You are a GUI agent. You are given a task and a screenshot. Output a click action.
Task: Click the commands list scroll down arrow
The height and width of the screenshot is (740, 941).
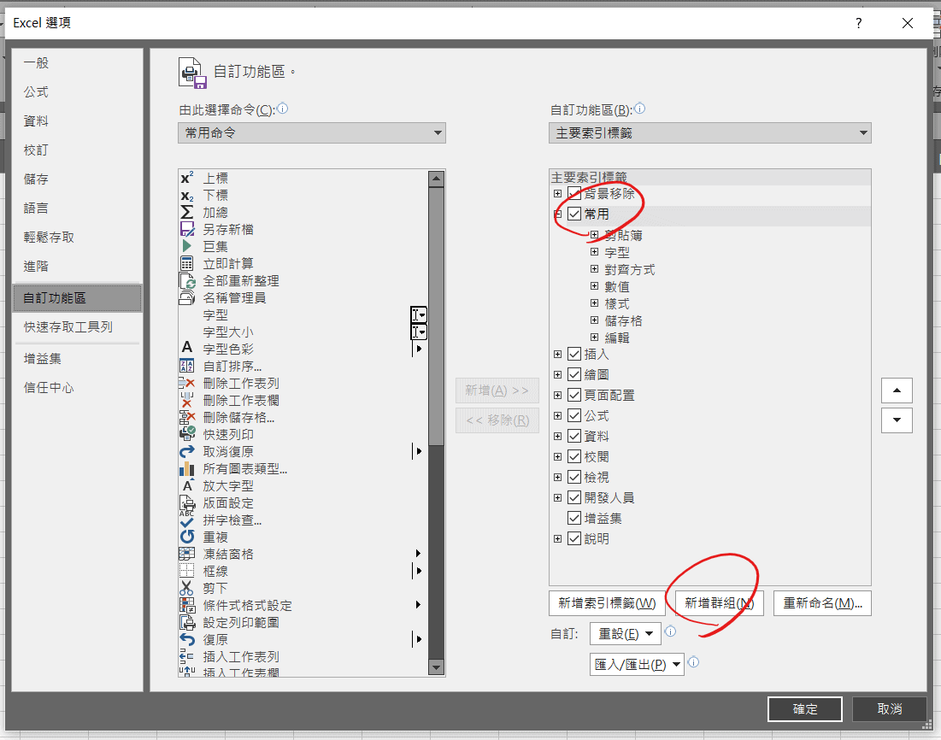pyautogui.click(x=436, y=667)
